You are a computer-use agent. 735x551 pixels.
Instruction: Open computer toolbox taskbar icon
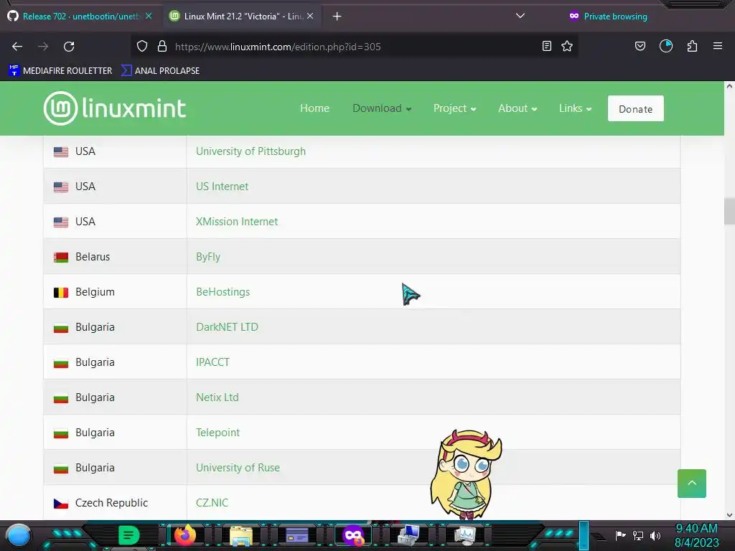click(x=408, y=535)
